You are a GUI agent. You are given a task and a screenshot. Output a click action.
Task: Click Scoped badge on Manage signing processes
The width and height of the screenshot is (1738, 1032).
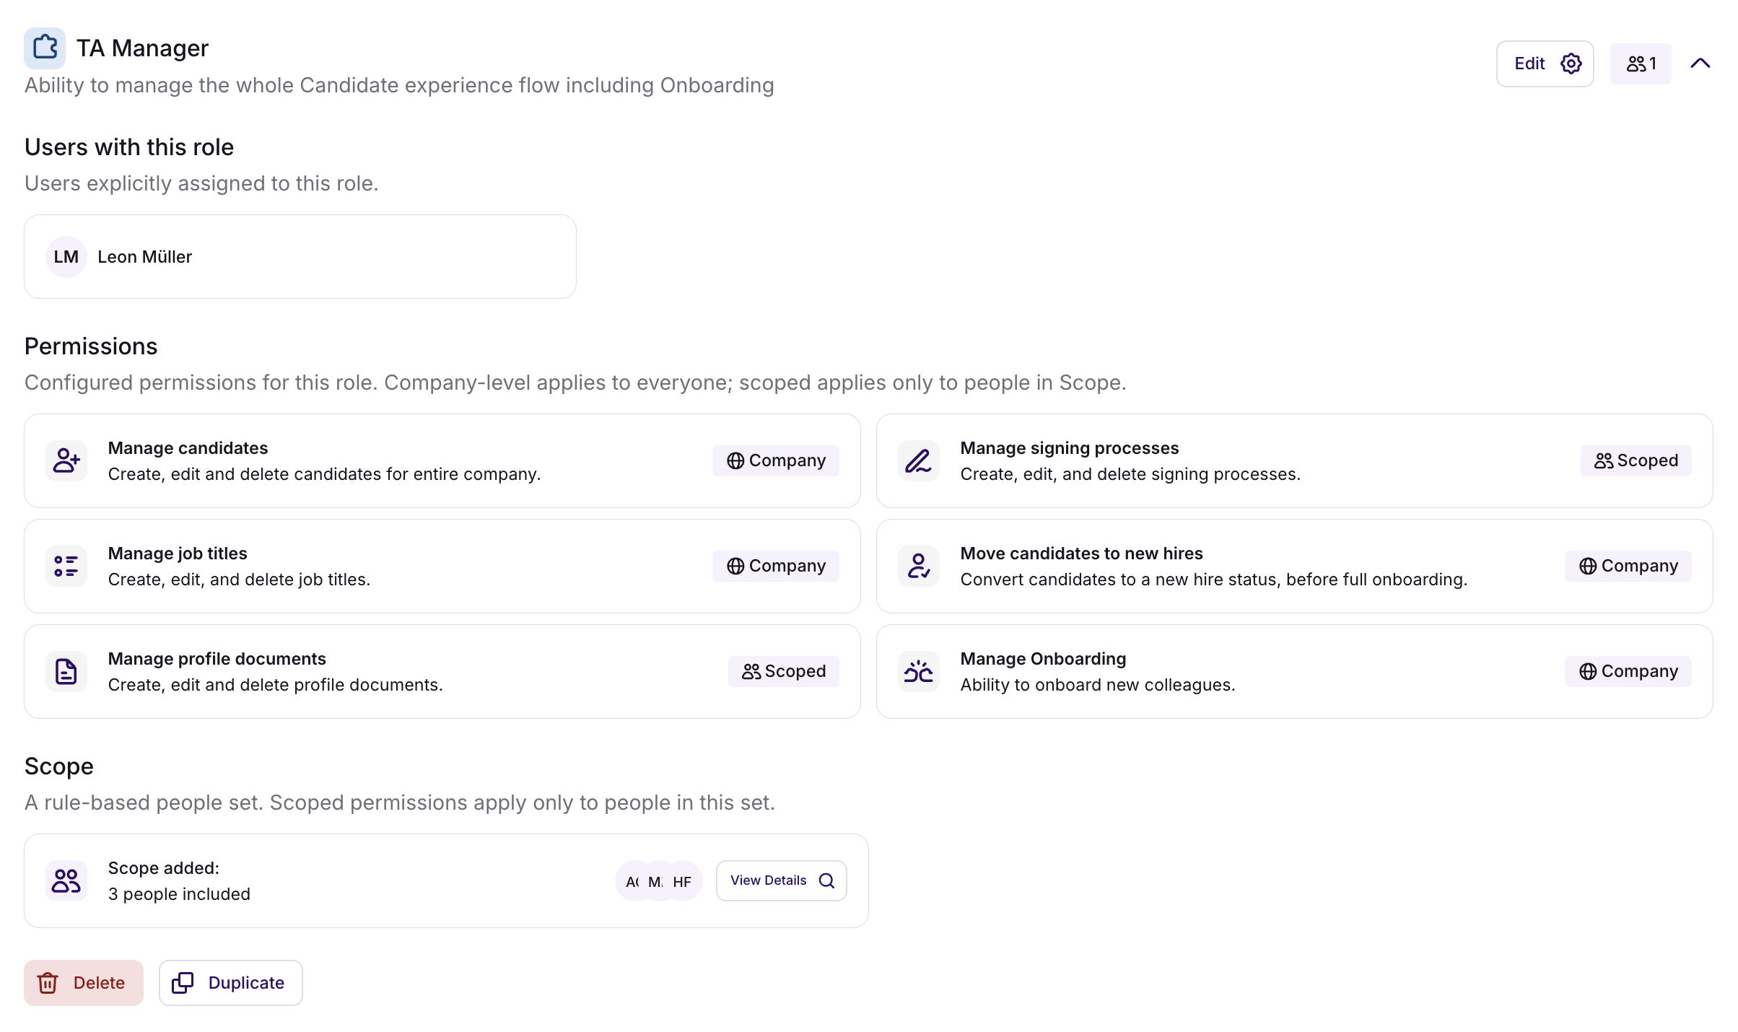pyautogui.click(x=1636, y=460)
